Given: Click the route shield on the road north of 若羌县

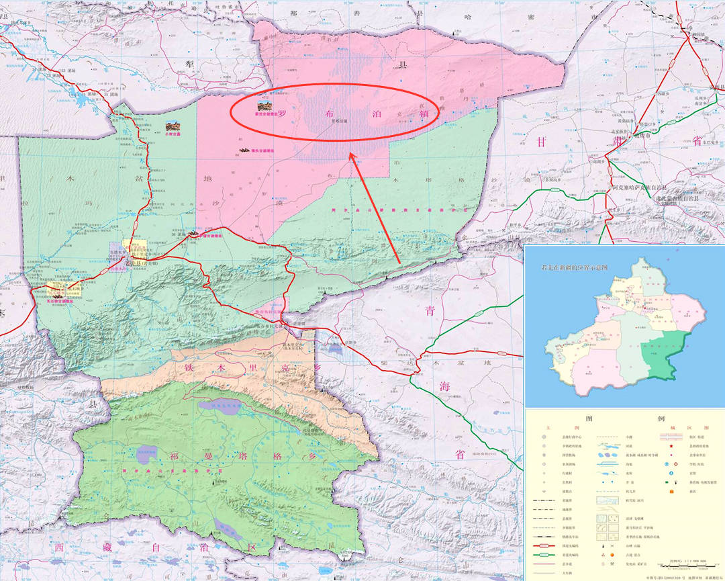Looking at the screenshot, I should click(136, 225).
